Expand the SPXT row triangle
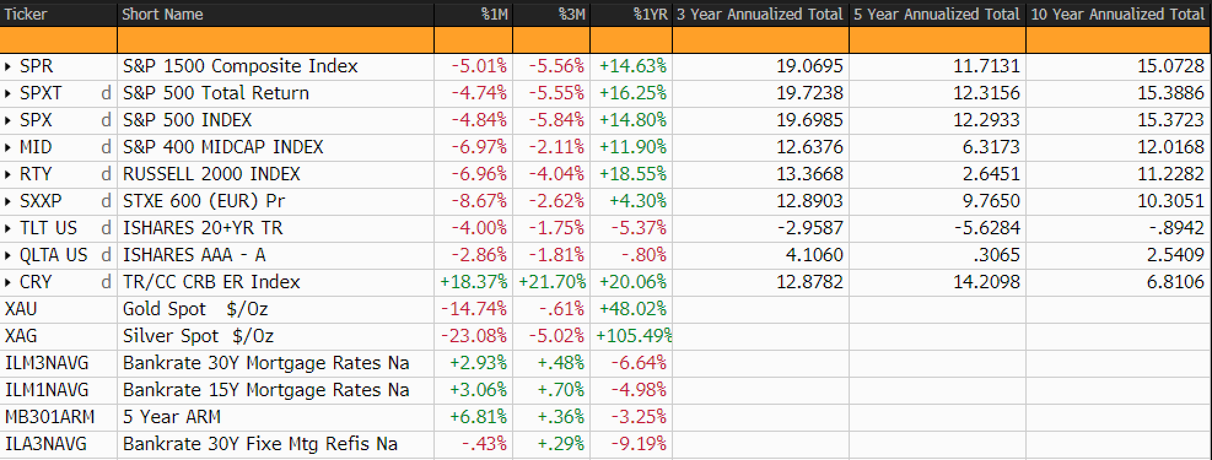Viewport: 1212px width, 460px height. point(8,93)
